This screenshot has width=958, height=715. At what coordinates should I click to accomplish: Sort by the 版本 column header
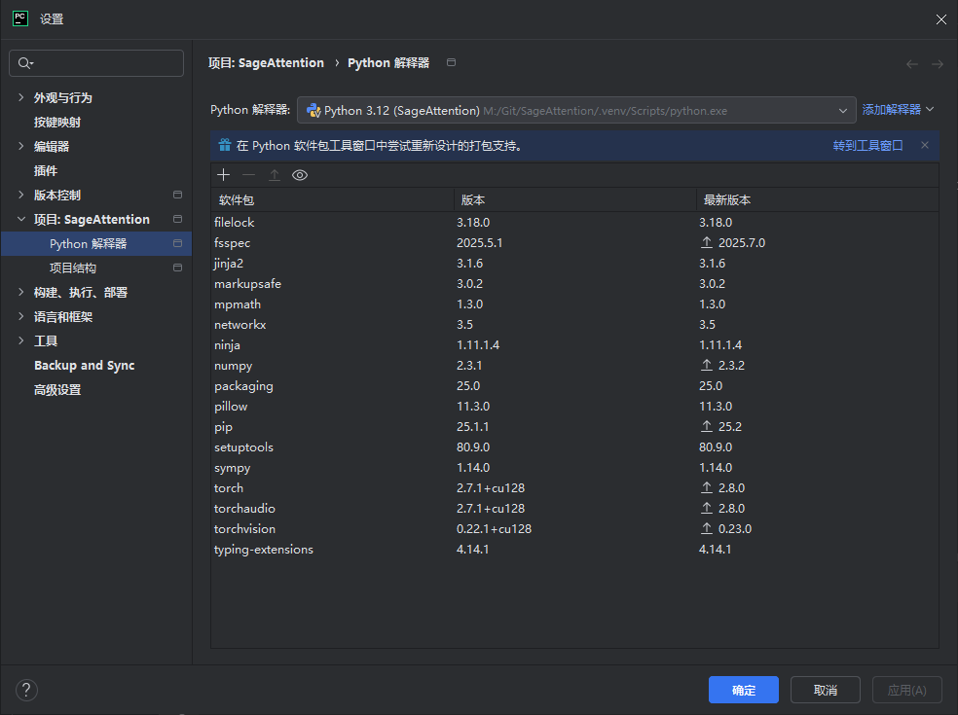[x=575, y=199]
